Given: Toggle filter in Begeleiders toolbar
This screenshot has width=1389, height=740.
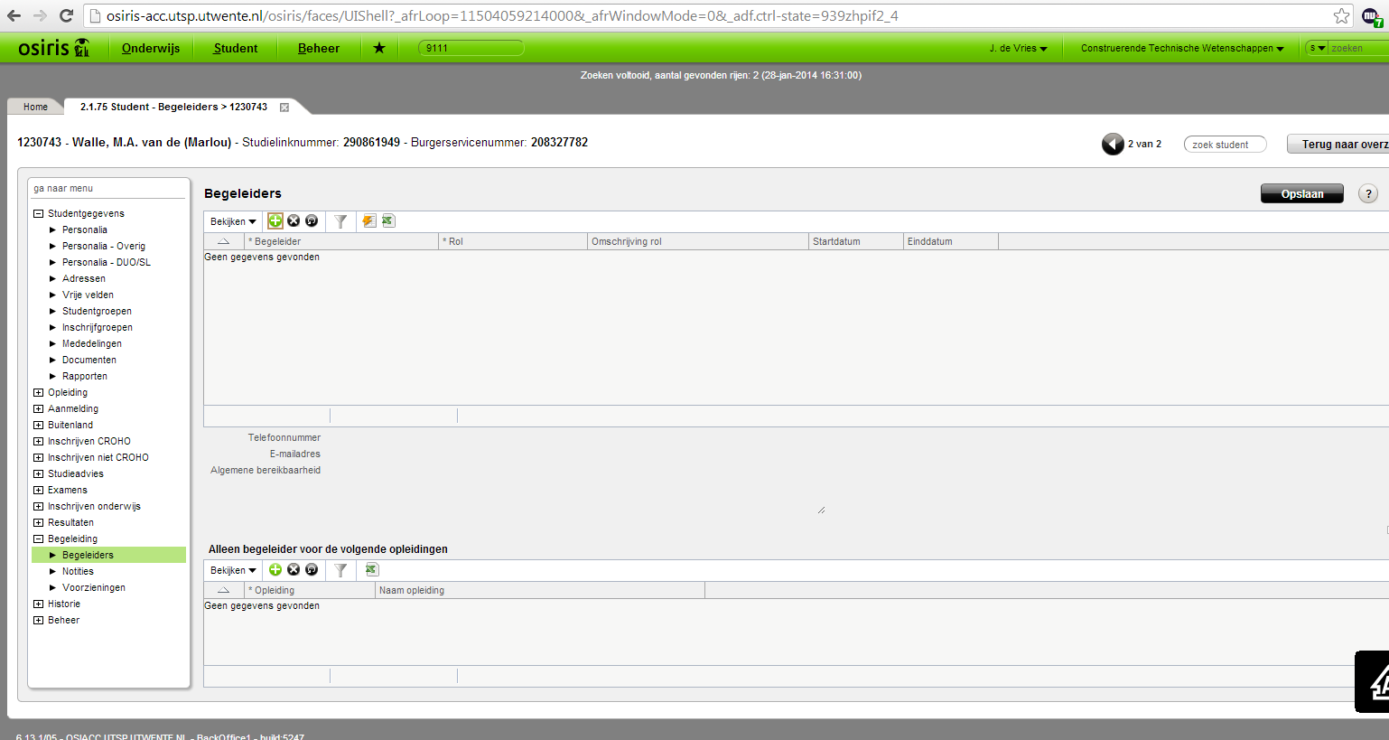Looking at the screenshot, I should click(x=340, y=221).
